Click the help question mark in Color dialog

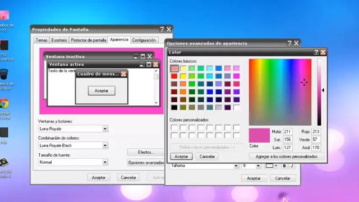pos(316,52)
